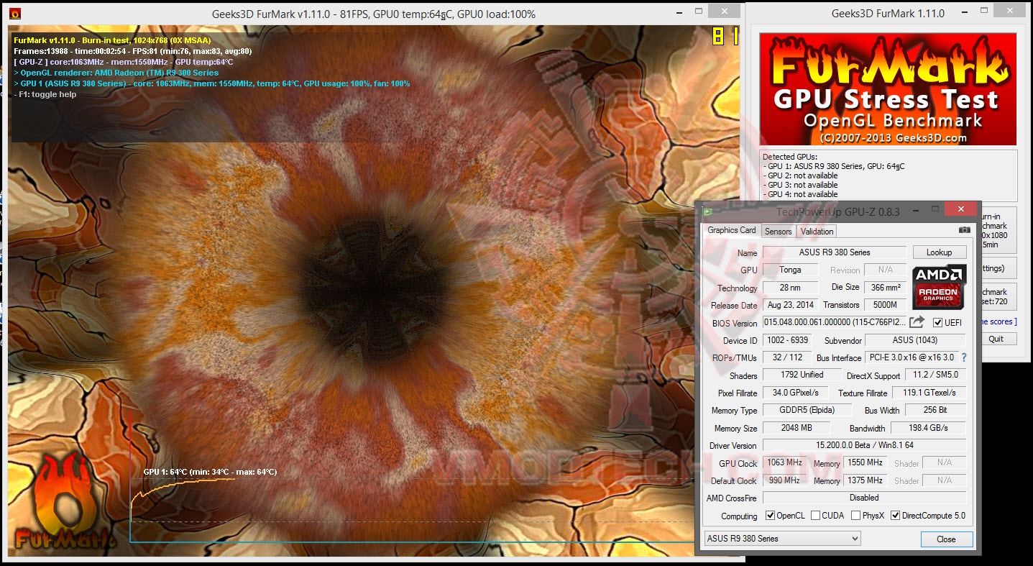Click the FurMark GPU Stress Test banner

coord(888,89)
